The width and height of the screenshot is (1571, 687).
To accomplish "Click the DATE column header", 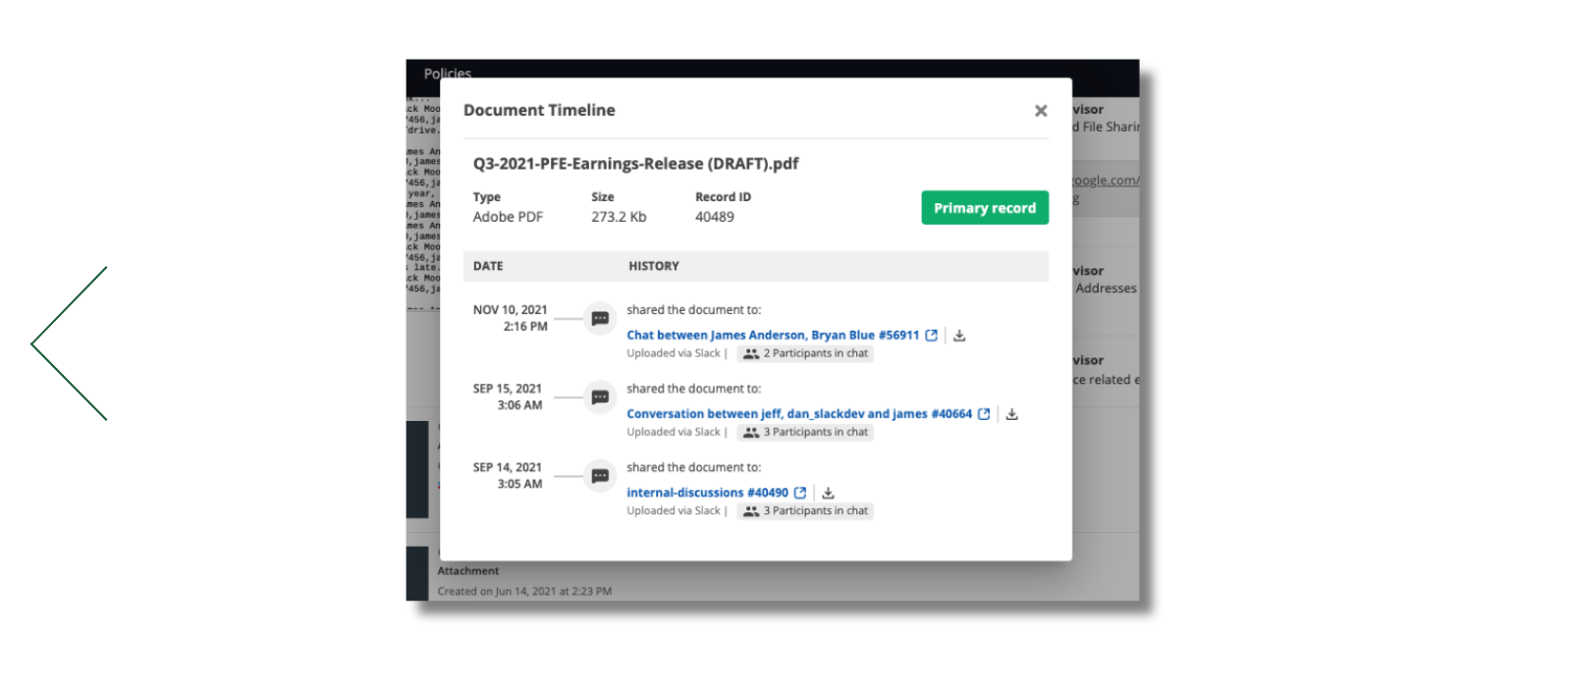I will 488,266.
